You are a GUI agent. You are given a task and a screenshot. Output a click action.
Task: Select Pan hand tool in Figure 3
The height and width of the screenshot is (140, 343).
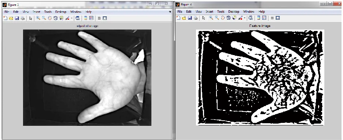coord(50,18)
